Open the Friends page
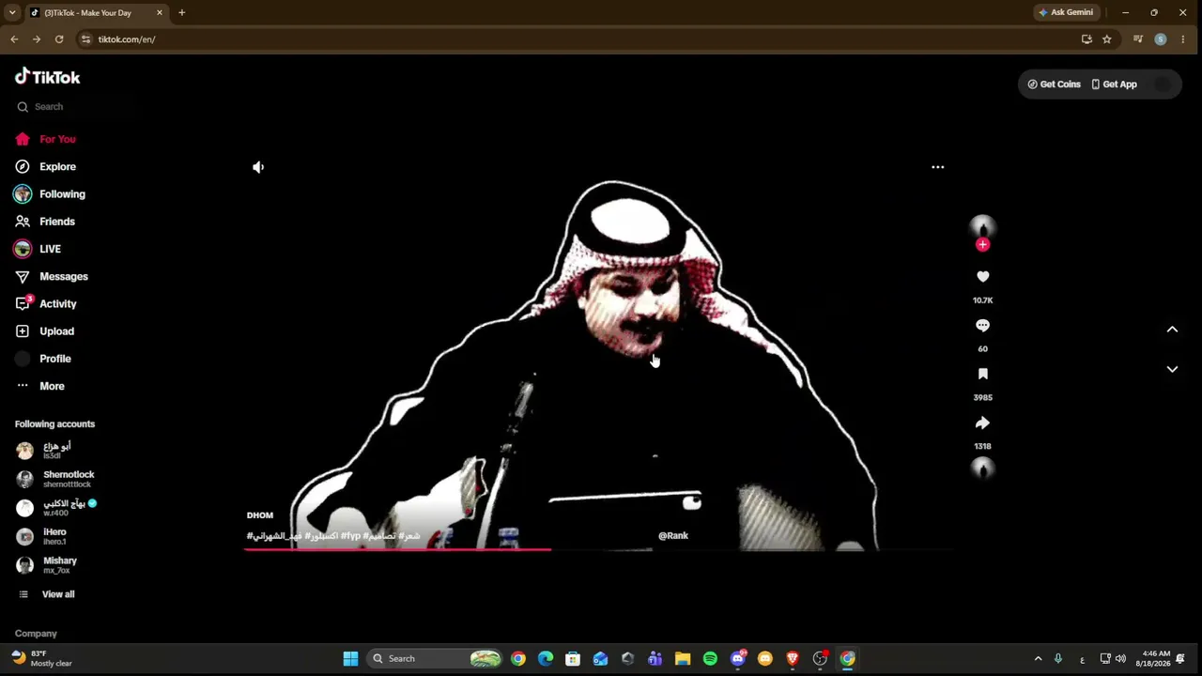The height and width of the screenshot is (676, 1202). (46, 222)
